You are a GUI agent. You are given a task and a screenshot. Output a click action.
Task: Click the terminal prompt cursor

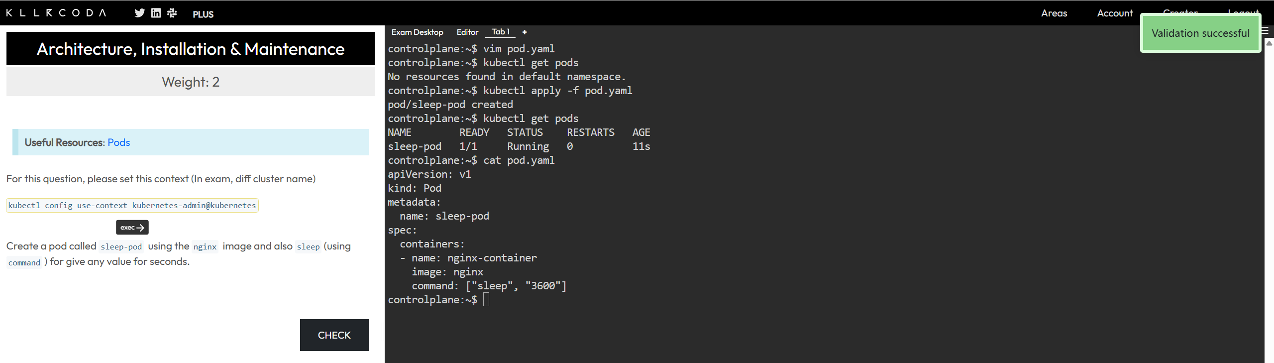point(486,299)
